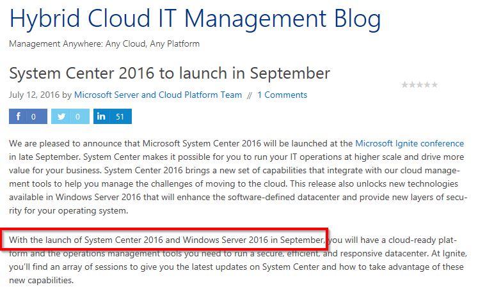
Task: Click the Twitter share count of 0
Action: coord(77,116)
